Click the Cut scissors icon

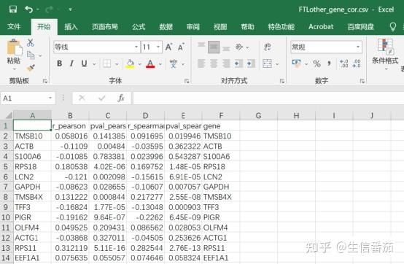point(31,43)
